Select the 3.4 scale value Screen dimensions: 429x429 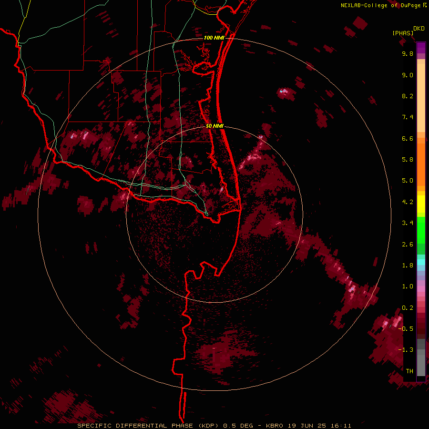point(408,223)
